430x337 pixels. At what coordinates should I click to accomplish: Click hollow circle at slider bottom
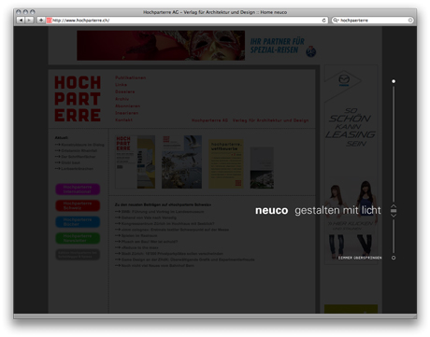pyautogui.click(x=394, y=258)
